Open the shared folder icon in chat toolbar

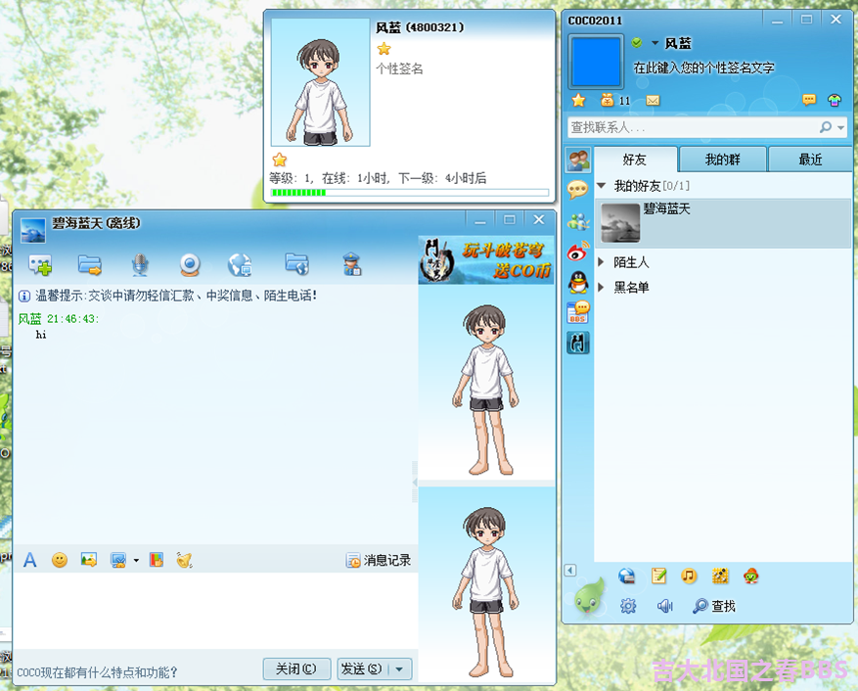[x=296, y=264]
